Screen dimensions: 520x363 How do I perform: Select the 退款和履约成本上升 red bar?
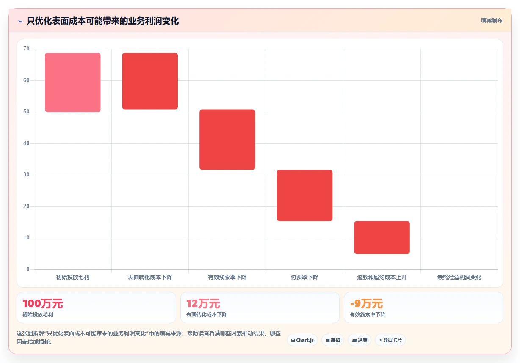382,237
